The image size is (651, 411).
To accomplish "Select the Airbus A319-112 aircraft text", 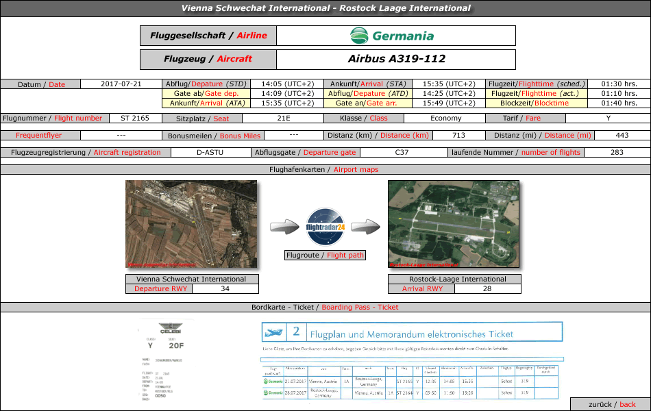I will pos(397,59).
